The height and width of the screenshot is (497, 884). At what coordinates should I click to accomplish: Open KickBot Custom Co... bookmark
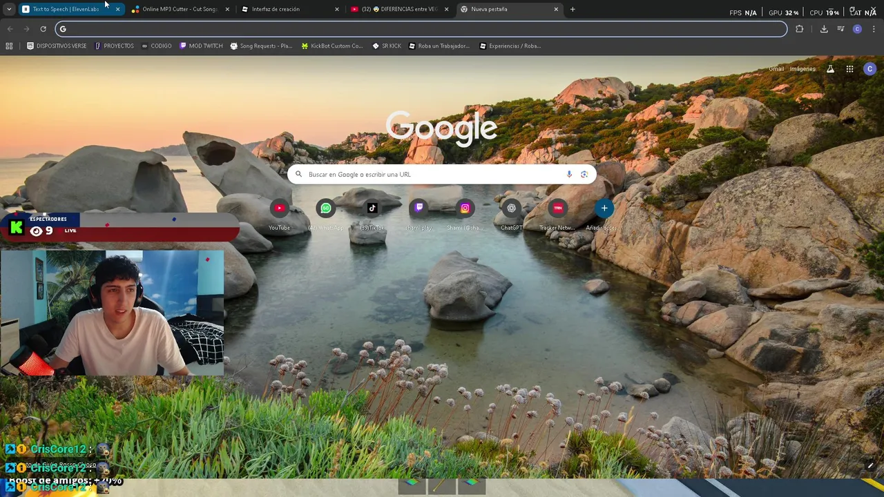click(331, 46)
